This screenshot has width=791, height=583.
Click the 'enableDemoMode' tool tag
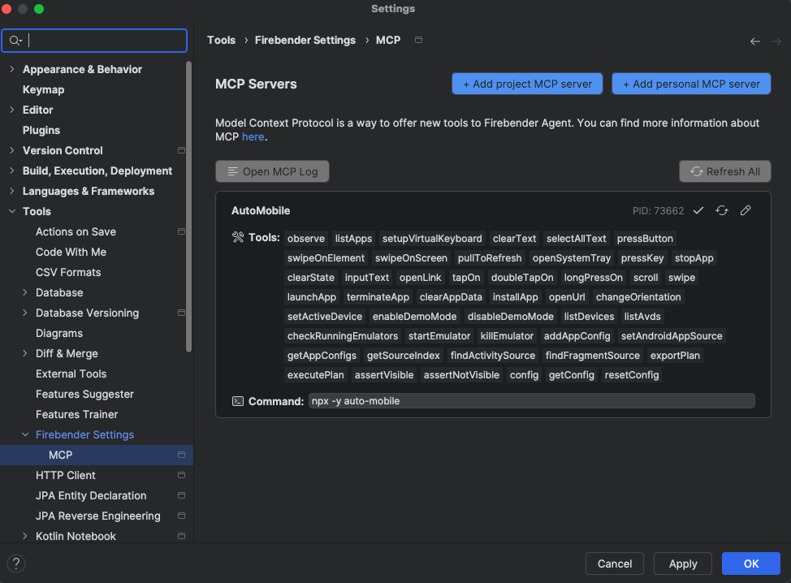414,317
